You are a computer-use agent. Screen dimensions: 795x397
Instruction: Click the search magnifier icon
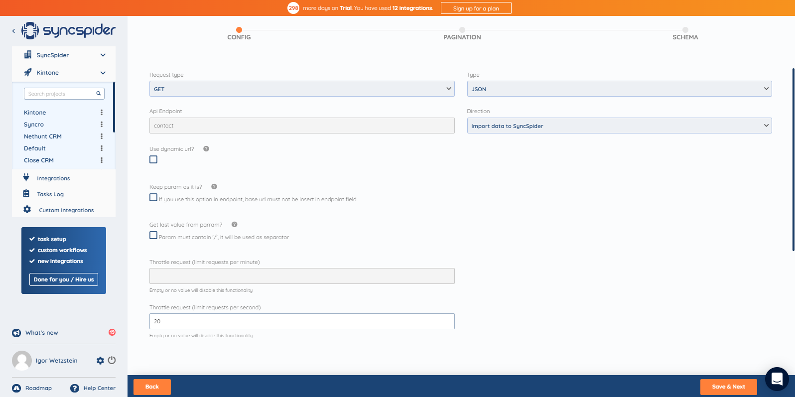pos(99,93)
